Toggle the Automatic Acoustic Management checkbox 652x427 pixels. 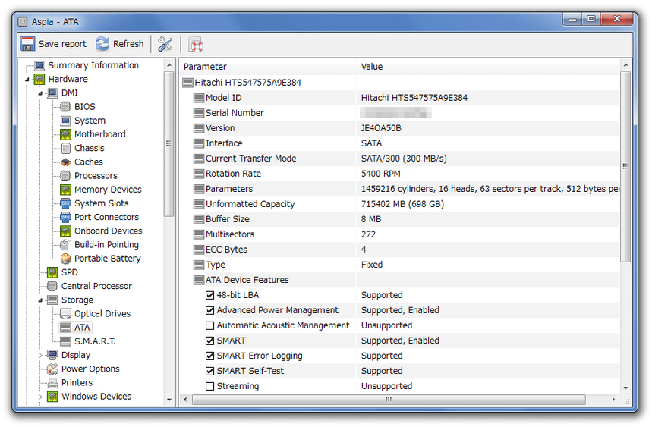(x=210, y=325)
